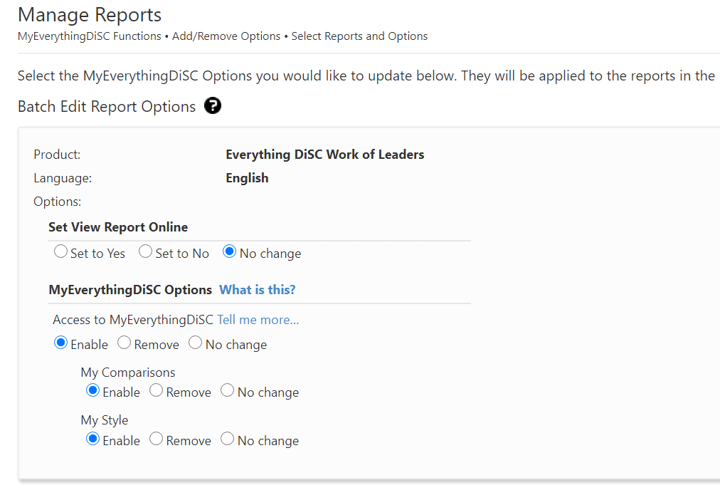Click the Language: label
This screenshot has height=500, width=720.
pyautogui.click(x=63, y=178)
